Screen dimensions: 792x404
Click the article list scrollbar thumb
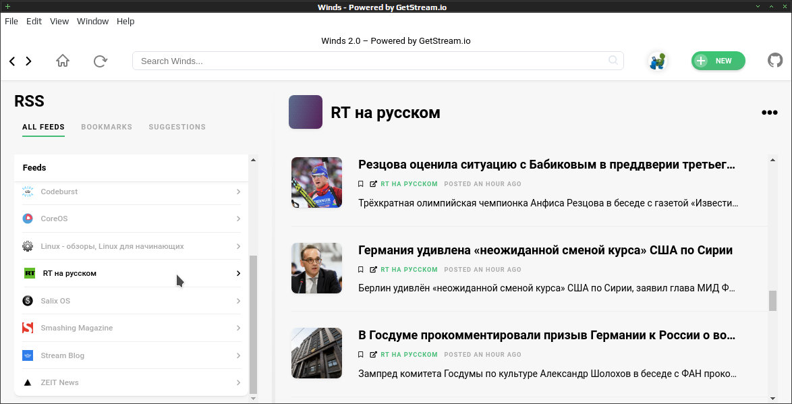coord(772,301)
